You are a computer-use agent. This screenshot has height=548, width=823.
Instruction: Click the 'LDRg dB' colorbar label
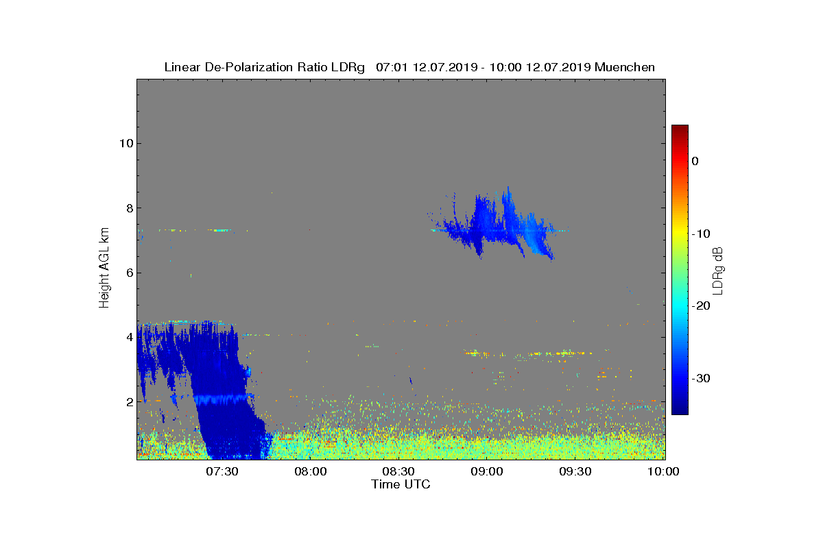coord(718,270)
